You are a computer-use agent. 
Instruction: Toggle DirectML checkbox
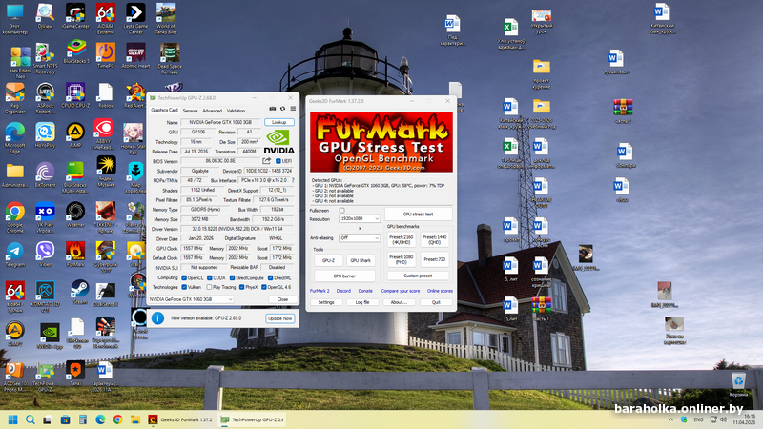pos(270,277)
